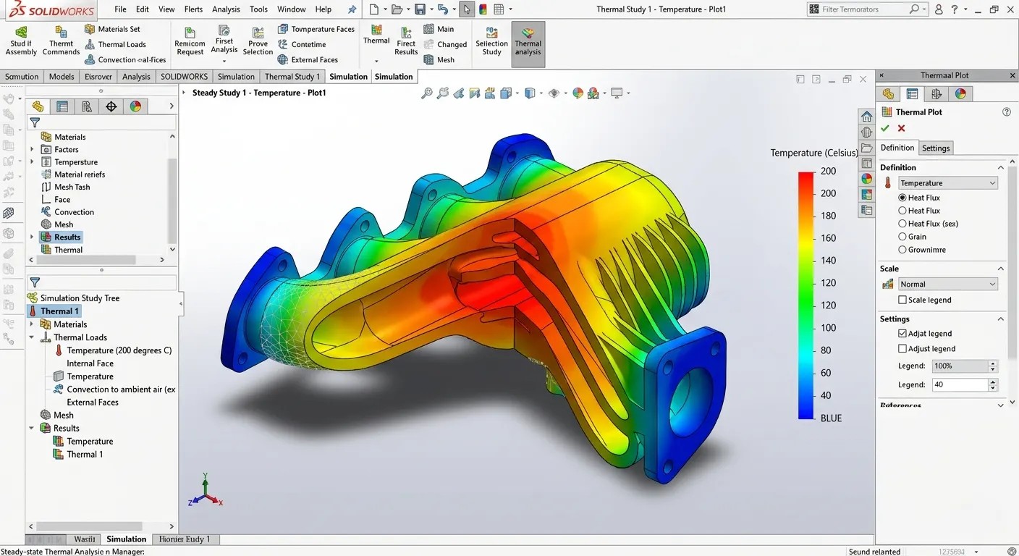Open the Temperature dropdown in Definition

[x=948, y=183]
